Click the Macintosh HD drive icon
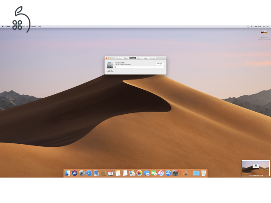Viewport: 271px width, 203px height. 110,66
